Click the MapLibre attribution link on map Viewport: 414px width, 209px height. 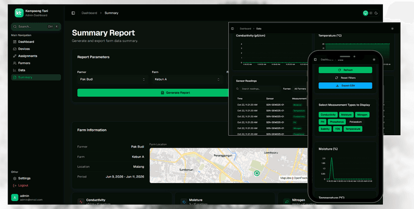[286, 178]
